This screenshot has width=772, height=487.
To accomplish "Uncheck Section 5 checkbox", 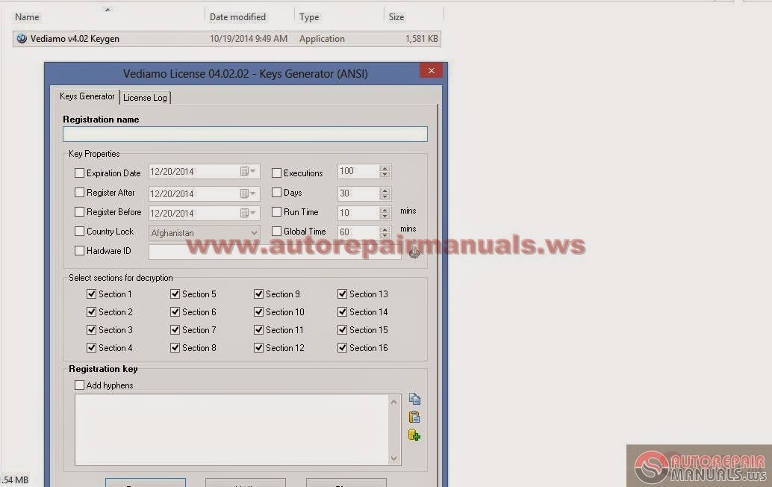I will tap(175, 294).
